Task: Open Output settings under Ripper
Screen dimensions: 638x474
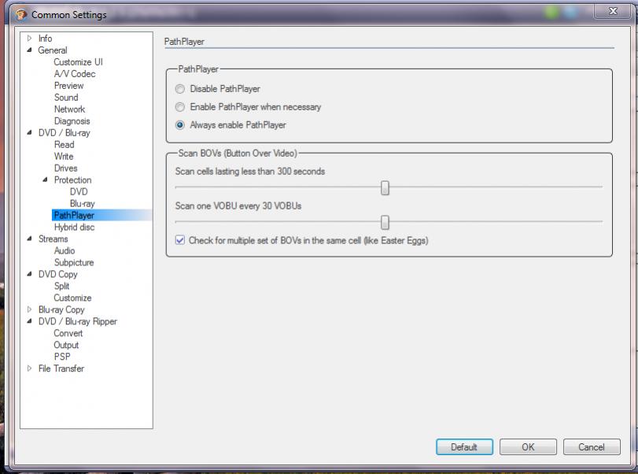Action: click(66, 346)
